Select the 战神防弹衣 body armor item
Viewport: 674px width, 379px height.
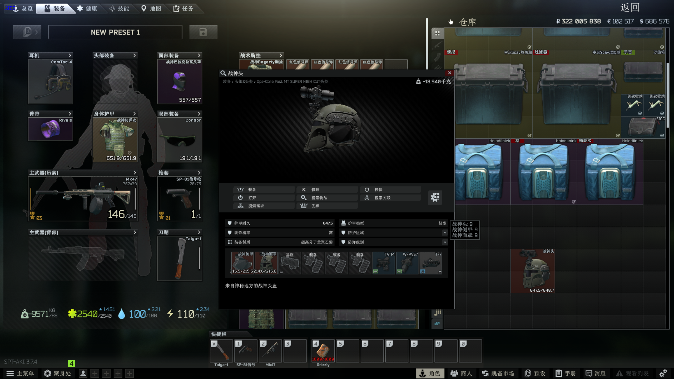pyautogui.click(x=115, y=140)
